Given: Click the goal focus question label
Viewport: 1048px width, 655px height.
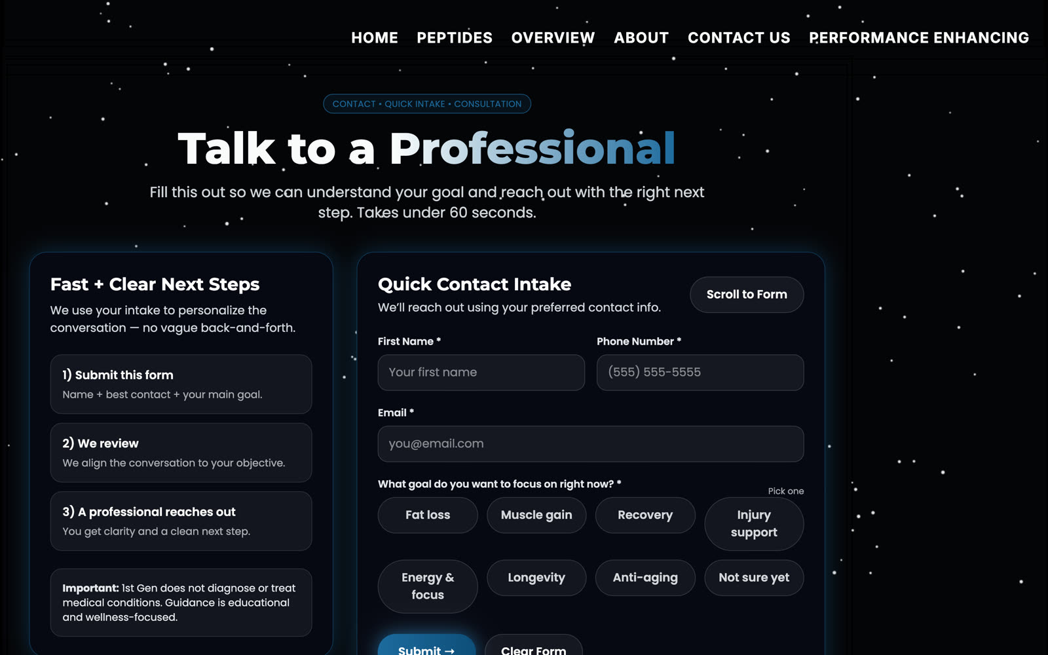Looking at the screenshot, I should 500,484.
